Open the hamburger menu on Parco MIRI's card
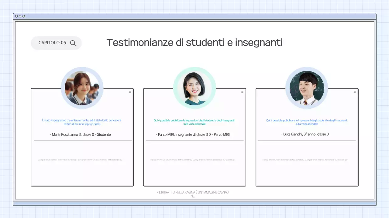This screenshot has width=389, height=218. (x=242, y=92)
